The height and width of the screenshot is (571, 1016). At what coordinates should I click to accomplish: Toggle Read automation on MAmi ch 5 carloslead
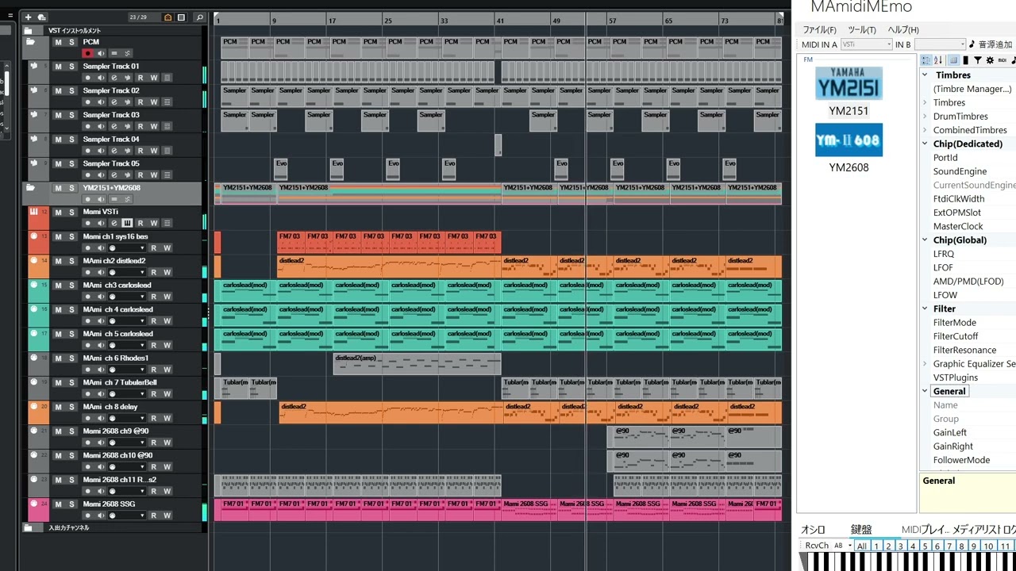[154, 346]
